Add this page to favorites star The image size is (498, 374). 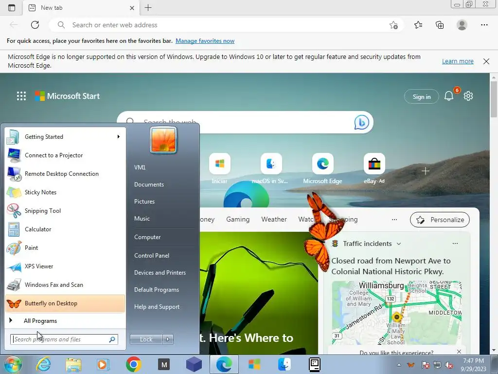coord(393,25)
